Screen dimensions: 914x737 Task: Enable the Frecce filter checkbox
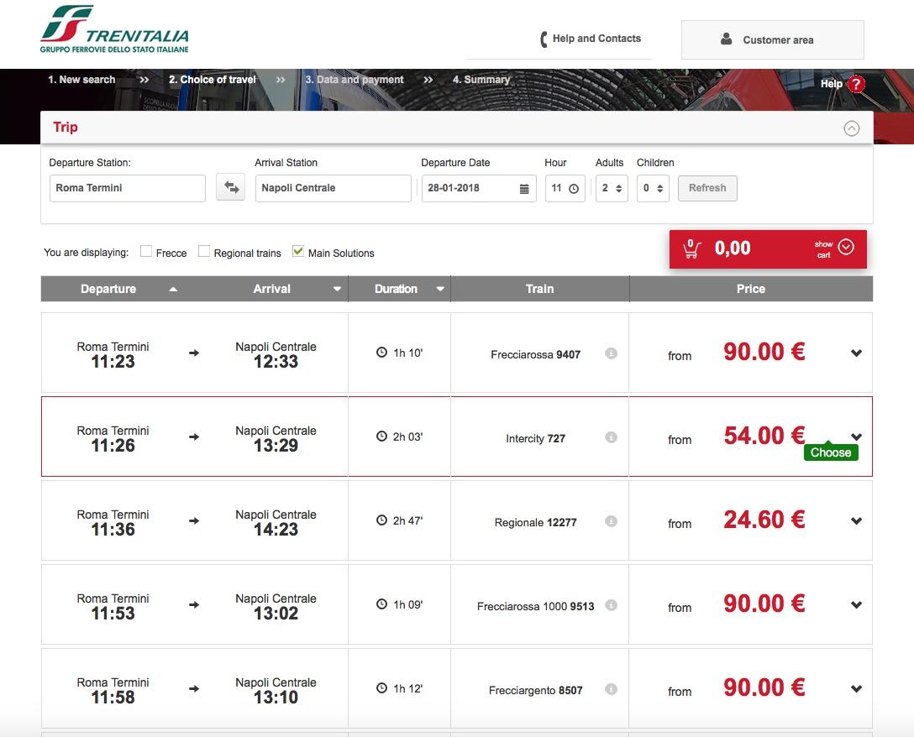click(x=146, y=251)
